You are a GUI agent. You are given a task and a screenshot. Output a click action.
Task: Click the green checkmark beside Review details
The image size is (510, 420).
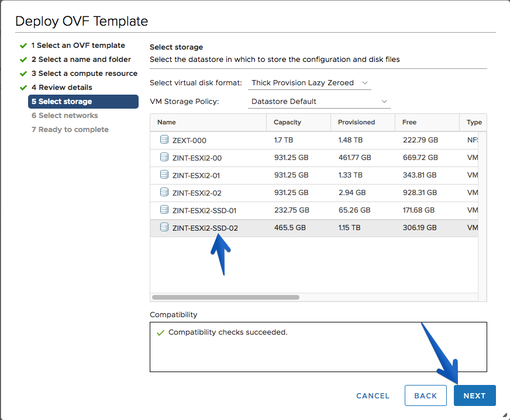coord(23,88)
